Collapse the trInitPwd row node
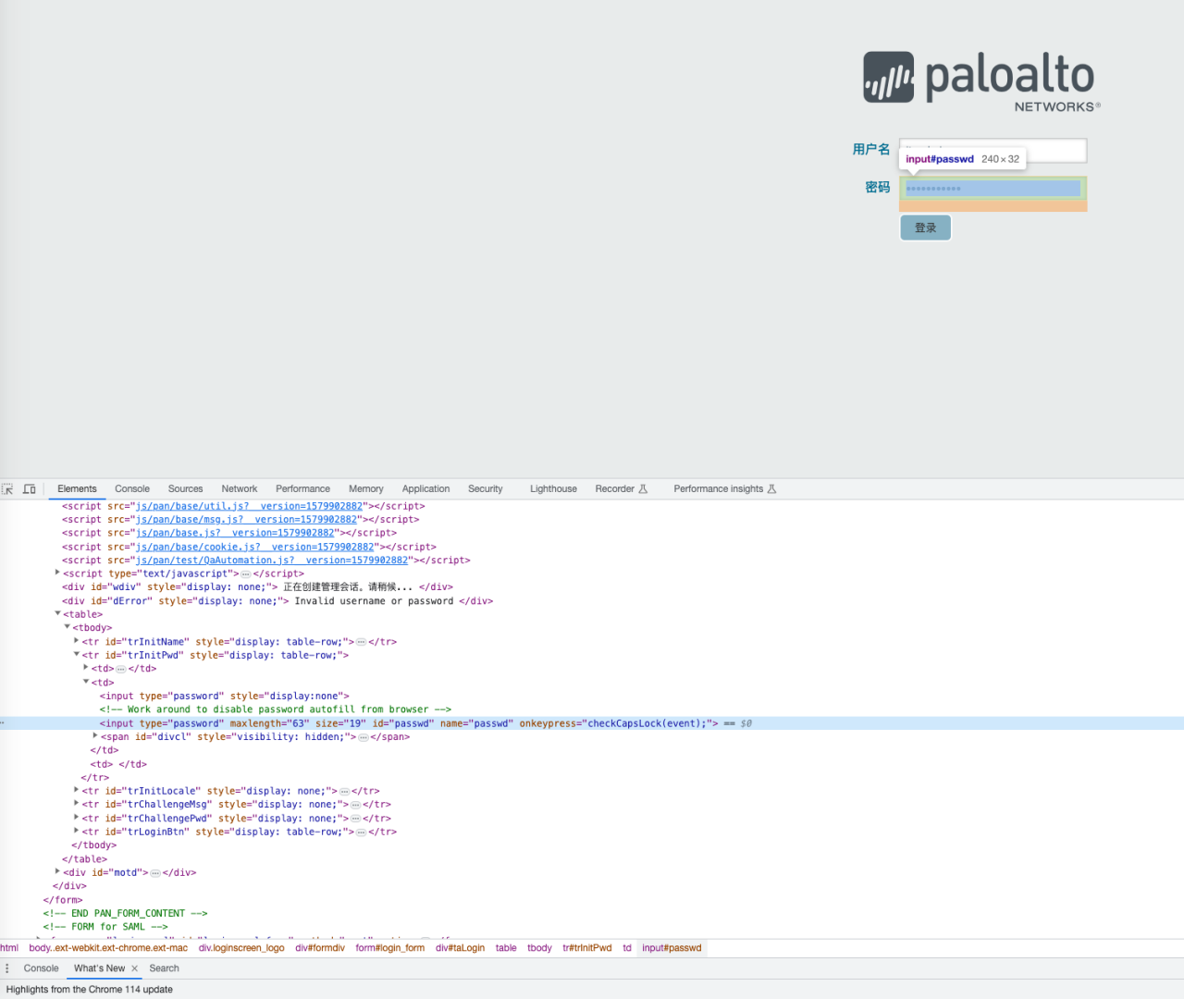The height and width of the screenshot is (999, 1184). pos(76,655)
